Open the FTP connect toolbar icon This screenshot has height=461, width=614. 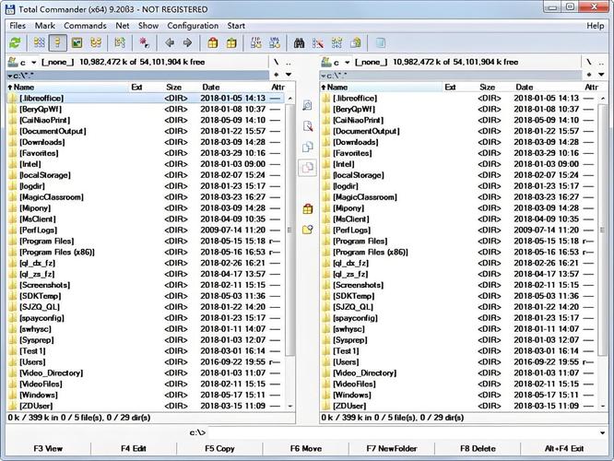click(255, 42)
